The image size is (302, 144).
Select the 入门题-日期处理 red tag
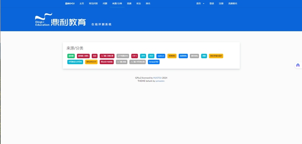107,56
